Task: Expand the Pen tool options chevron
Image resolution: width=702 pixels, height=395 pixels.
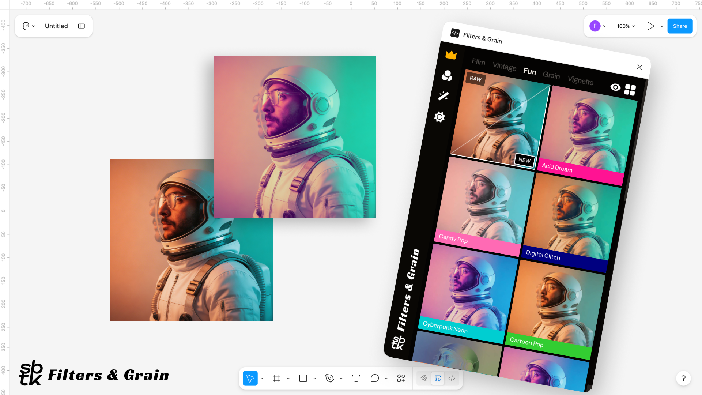Action: coord(341,379)
